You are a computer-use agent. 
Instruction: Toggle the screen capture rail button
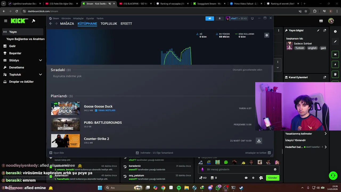(x=335, y=54)
